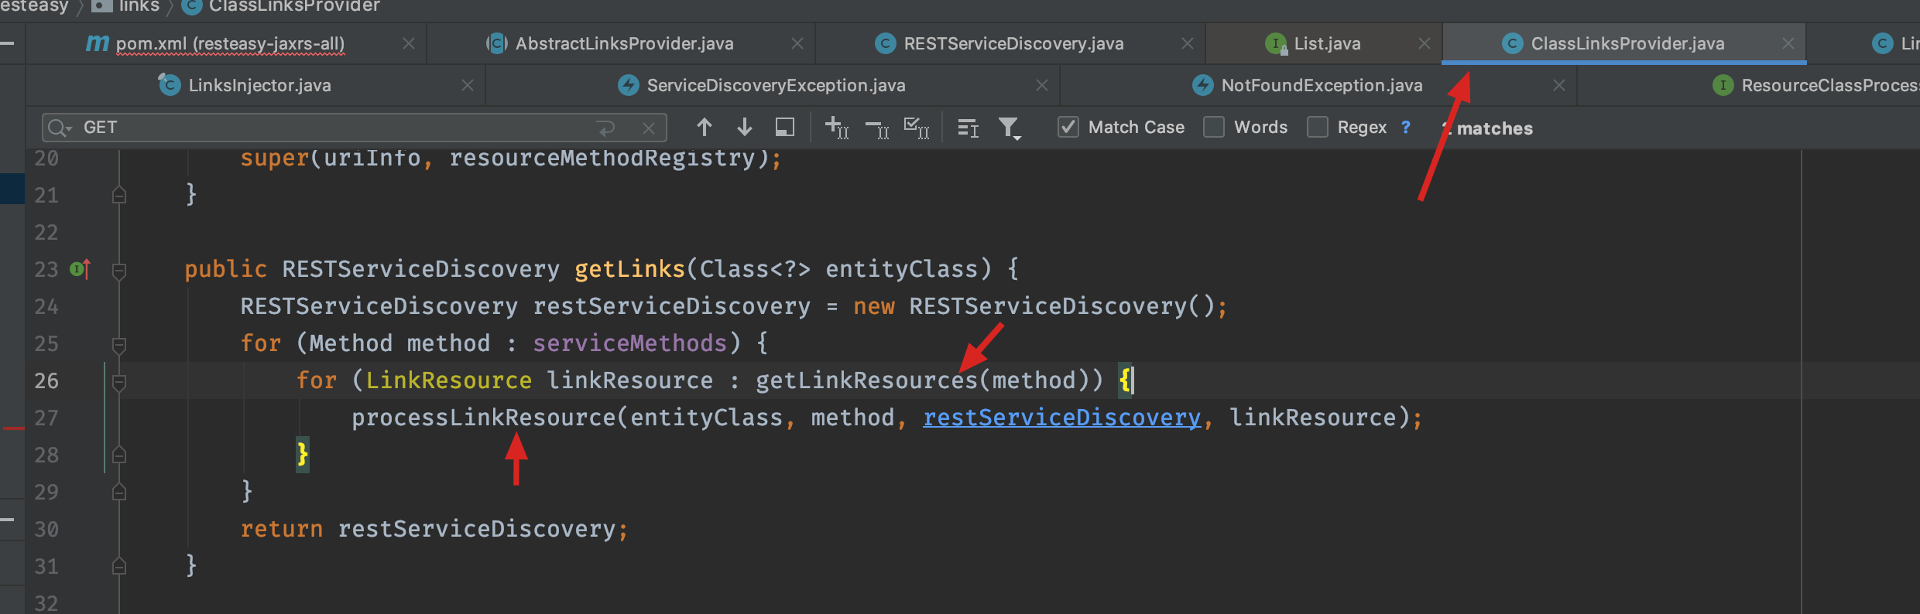Open regex help question mark
Viewport: 1920px width, 614px height.
[1406, 128]
